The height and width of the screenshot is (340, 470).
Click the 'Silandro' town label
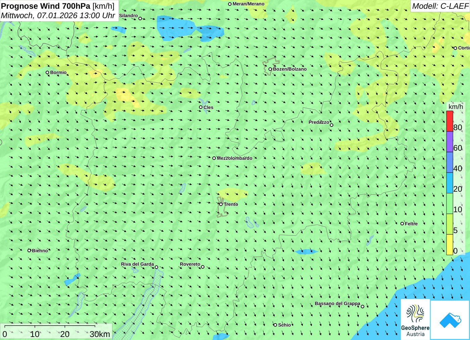click(x=128, y=15)
